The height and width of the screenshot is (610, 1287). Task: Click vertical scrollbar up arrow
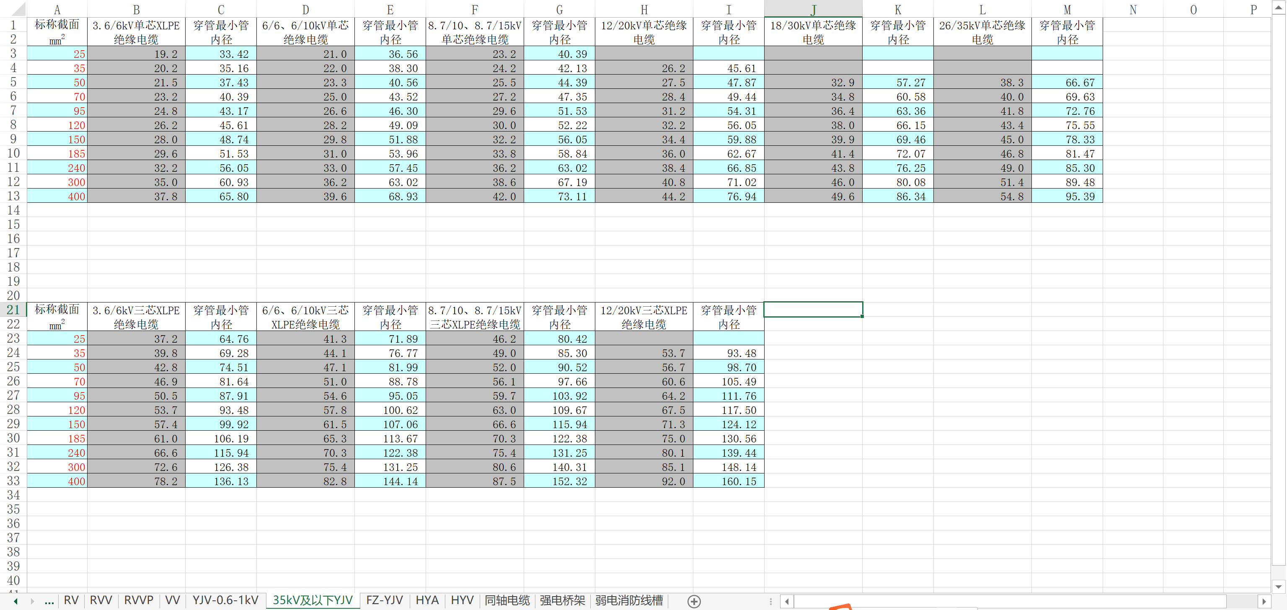point(1279,8)
